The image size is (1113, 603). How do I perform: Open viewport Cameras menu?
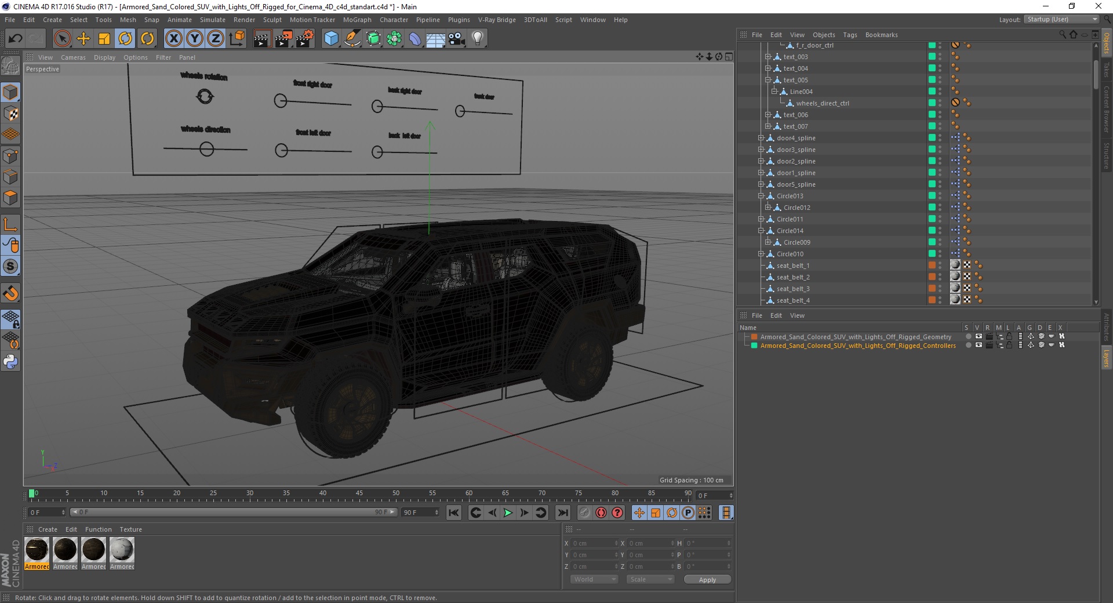pos(73,57)
